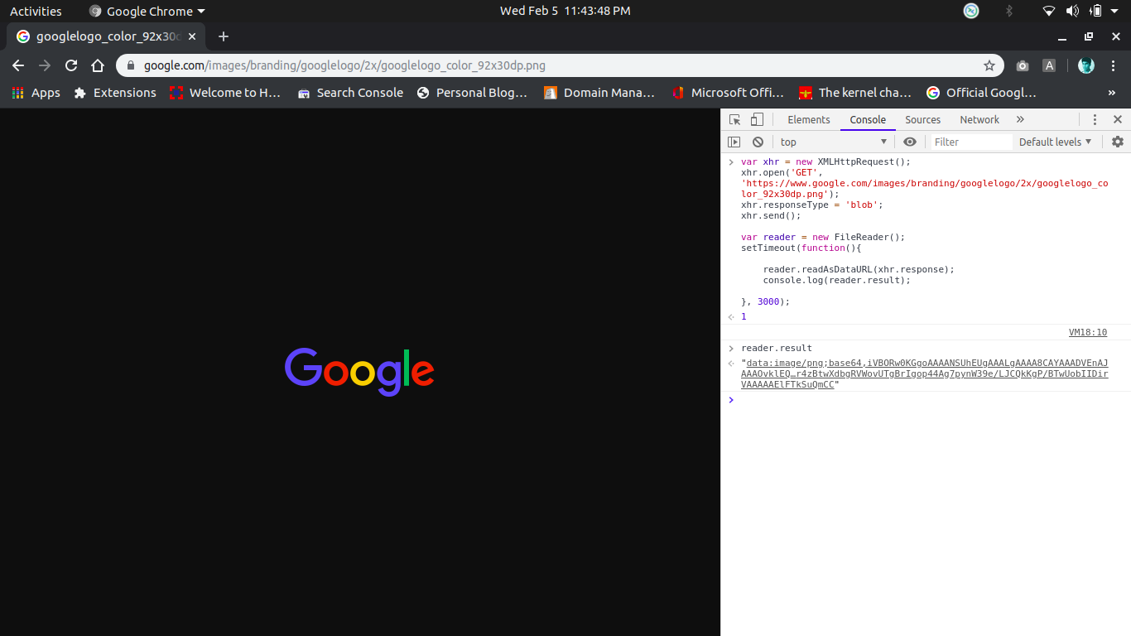This screenshot has width=1131, height=636.
Task: Open the Network tab
Action: pyautogui.click(x=979, y=120)
